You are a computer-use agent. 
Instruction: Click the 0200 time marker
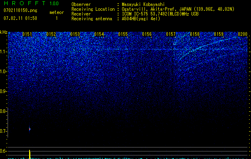pyautogui.click(x=243, y=34)
